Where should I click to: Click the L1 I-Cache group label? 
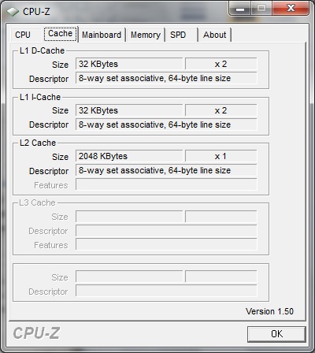(x=40, y=97)
